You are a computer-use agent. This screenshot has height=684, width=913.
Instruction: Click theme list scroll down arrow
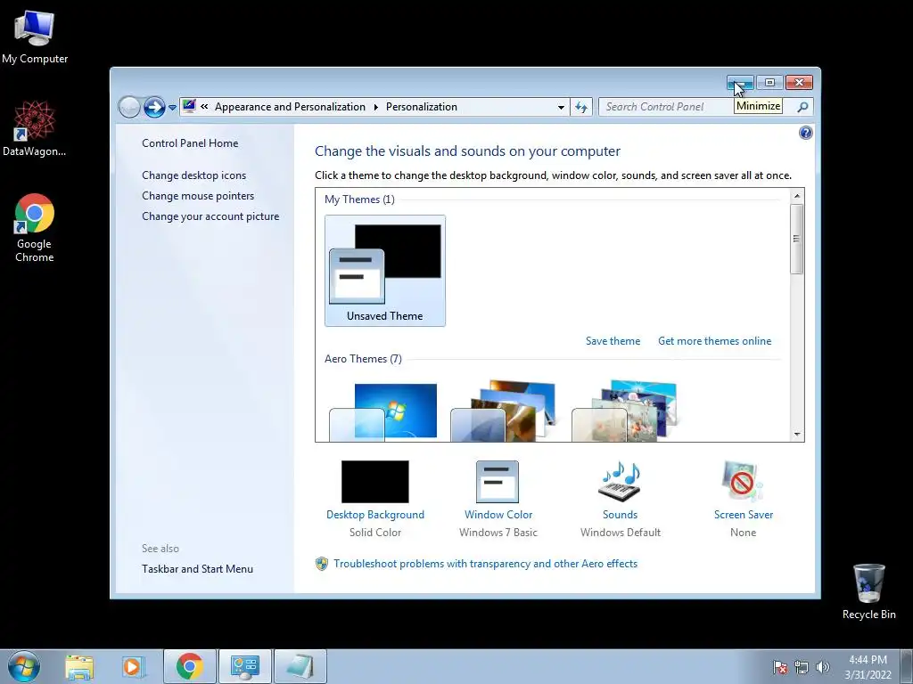point(796,435)
